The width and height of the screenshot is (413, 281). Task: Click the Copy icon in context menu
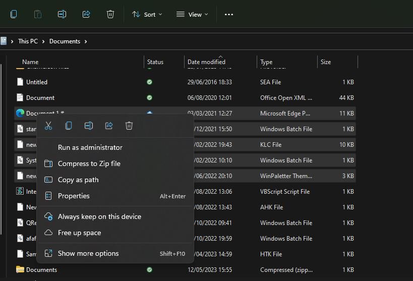69,126
